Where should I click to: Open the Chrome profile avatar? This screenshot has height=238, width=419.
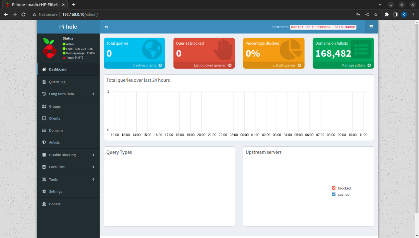click(404, 14)
